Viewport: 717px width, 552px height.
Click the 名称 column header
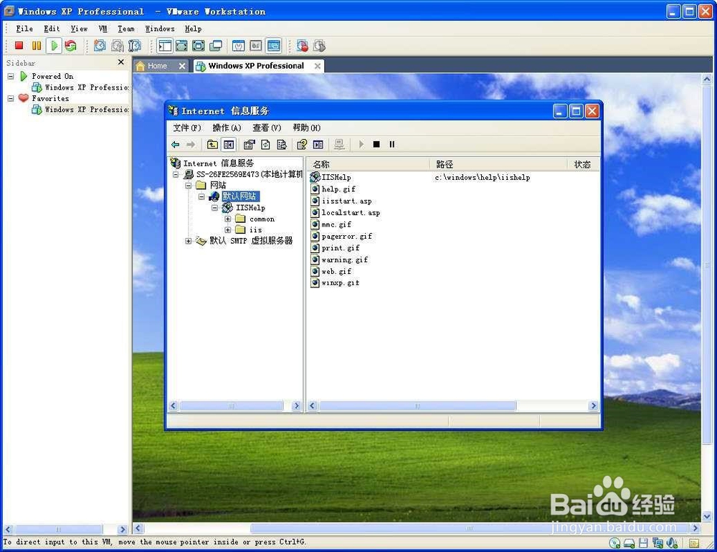click(368, 164)
